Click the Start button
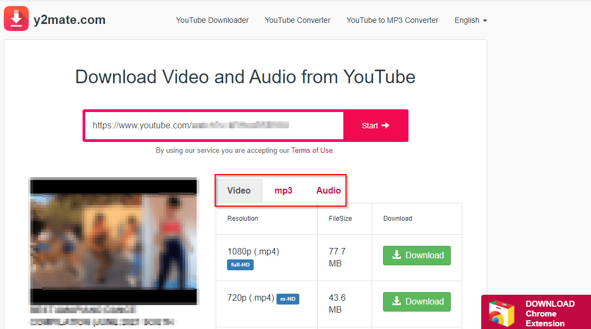The width and height of the screenshot is (591, 329). [x=375, y=126]
